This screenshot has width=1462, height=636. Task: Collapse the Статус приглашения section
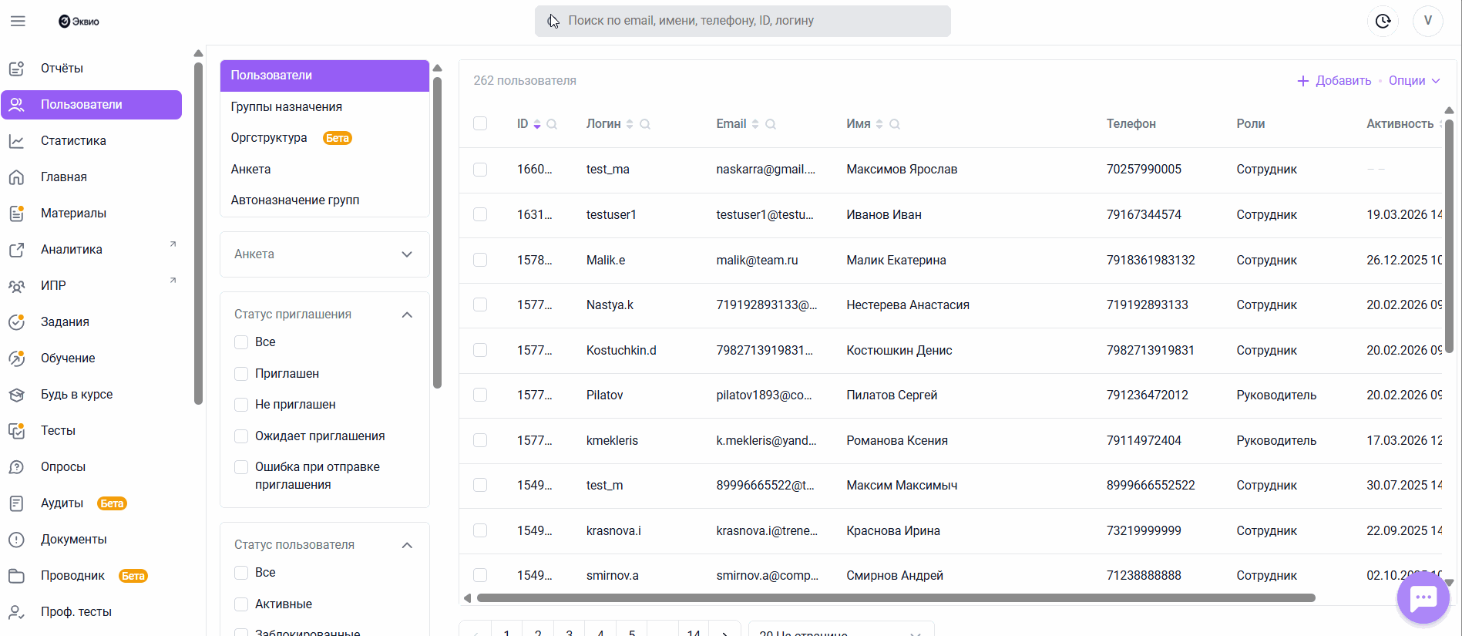pyautogui.click(x=407, y=315)
